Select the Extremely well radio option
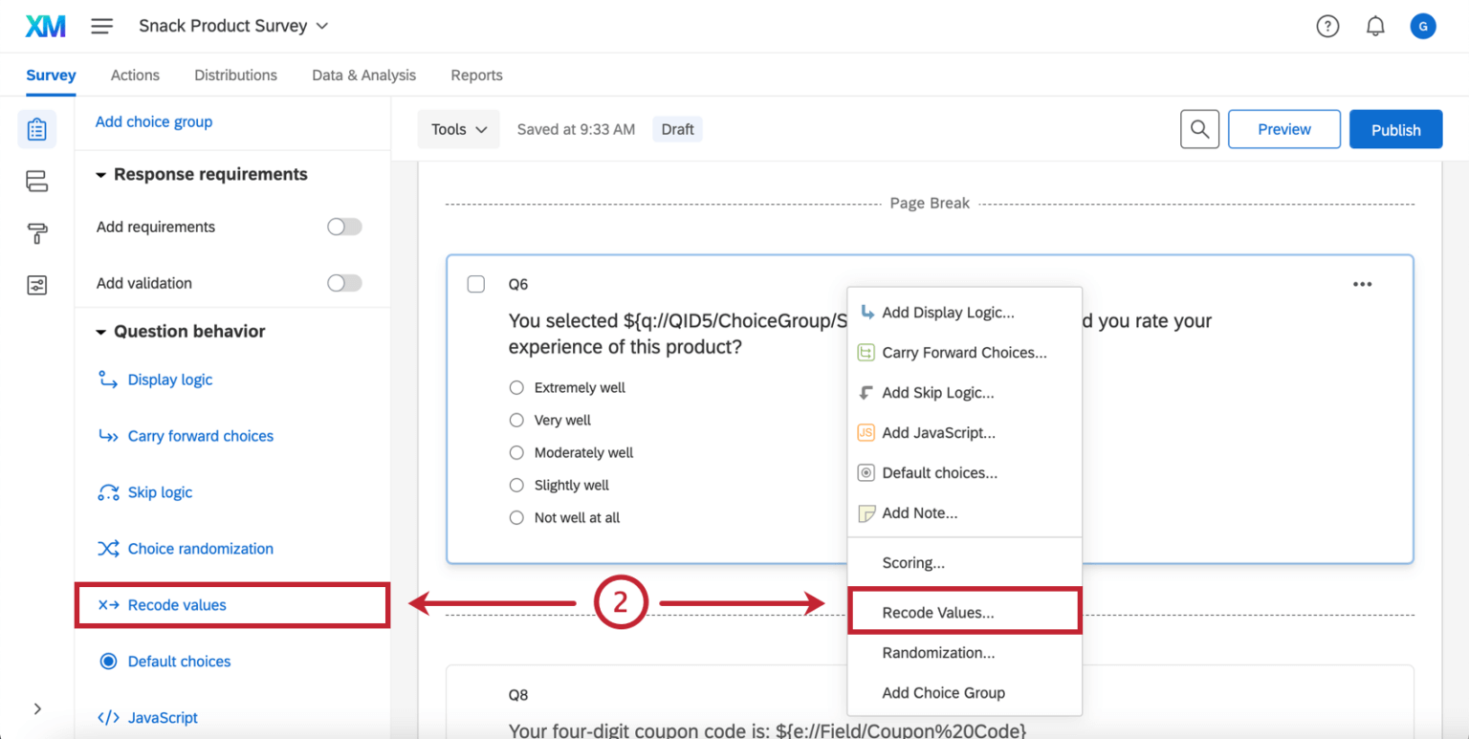Screen dimensions: 1469x739 pyautogui.click(x=516, y=388)
